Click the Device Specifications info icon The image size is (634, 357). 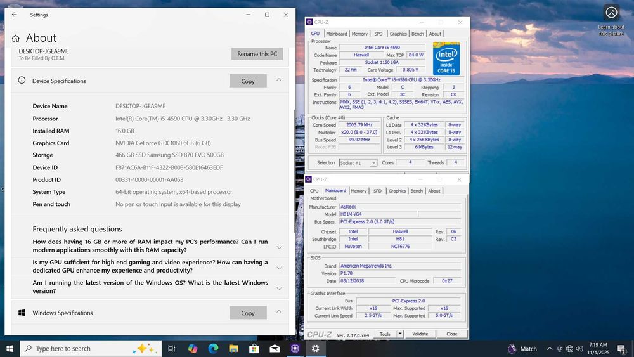[22, 81]
